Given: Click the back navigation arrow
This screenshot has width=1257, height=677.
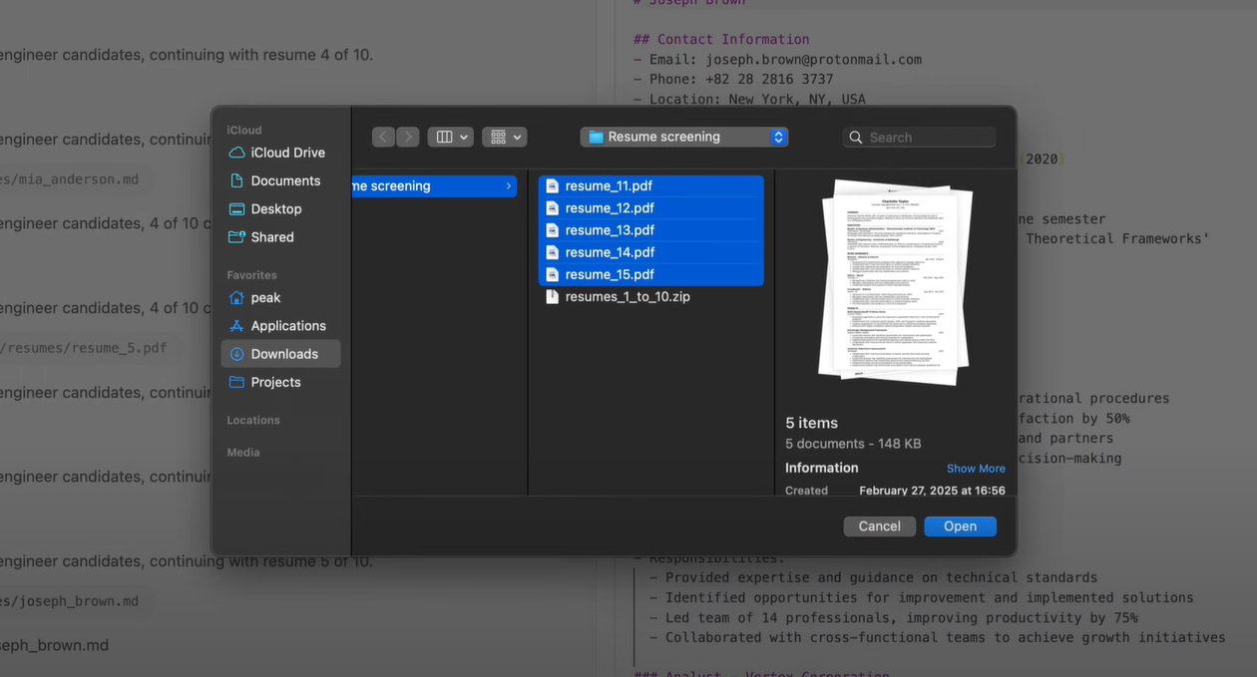Looking at the screenshot, I should [x=384, y=137].
